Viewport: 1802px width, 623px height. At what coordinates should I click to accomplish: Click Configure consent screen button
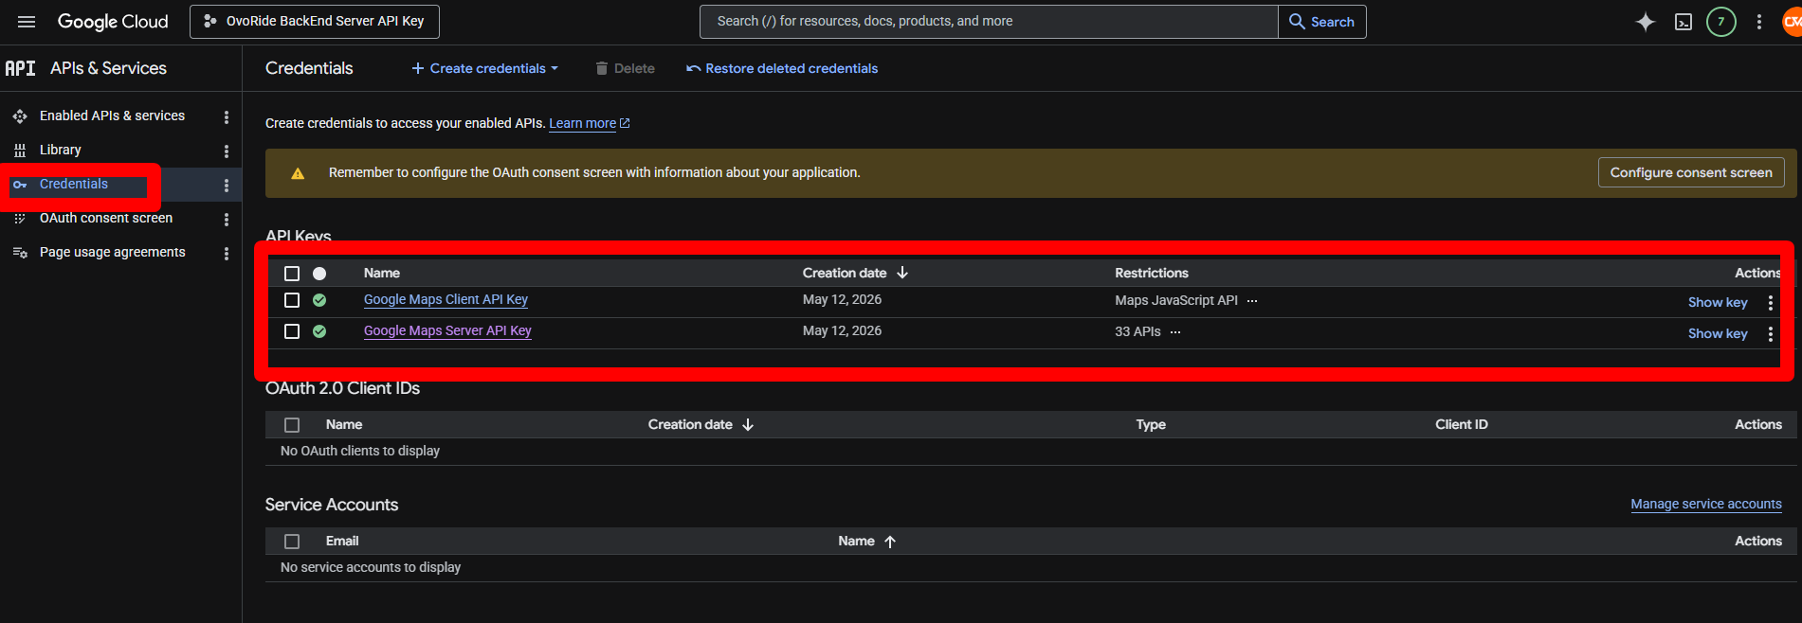(x=1691, y=172)
